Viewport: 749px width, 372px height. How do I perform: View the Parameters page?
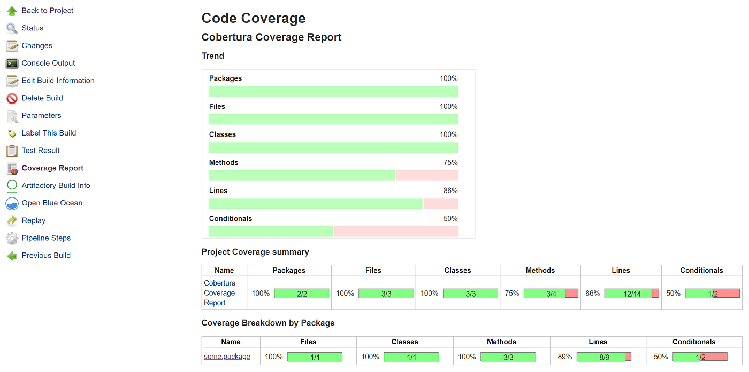tap(41, 115)
